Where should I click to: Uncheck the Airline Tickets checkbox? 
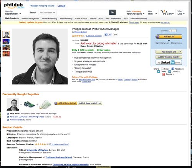pyautogui.click(x=8, y=120)
